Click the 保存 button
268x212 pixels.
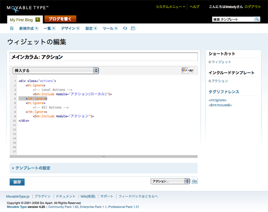[x=17, y=182]
